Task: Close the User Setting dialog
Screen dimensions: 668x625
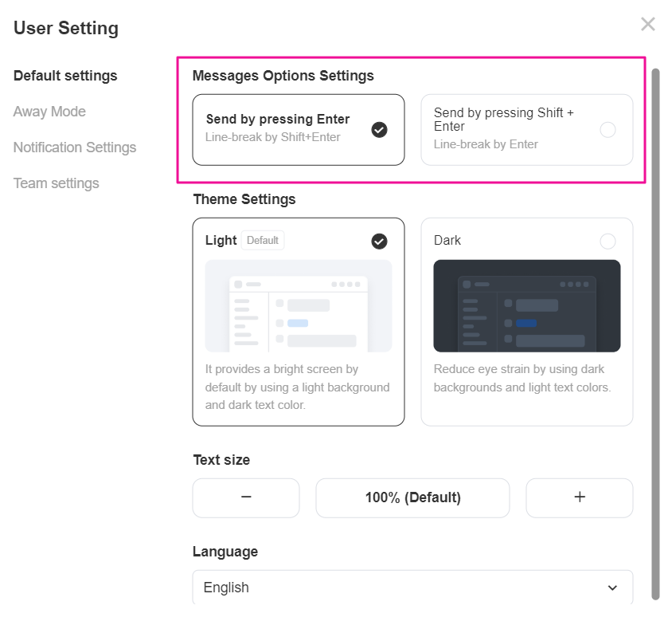Action: pyautogui.click(x=647, y=24)
